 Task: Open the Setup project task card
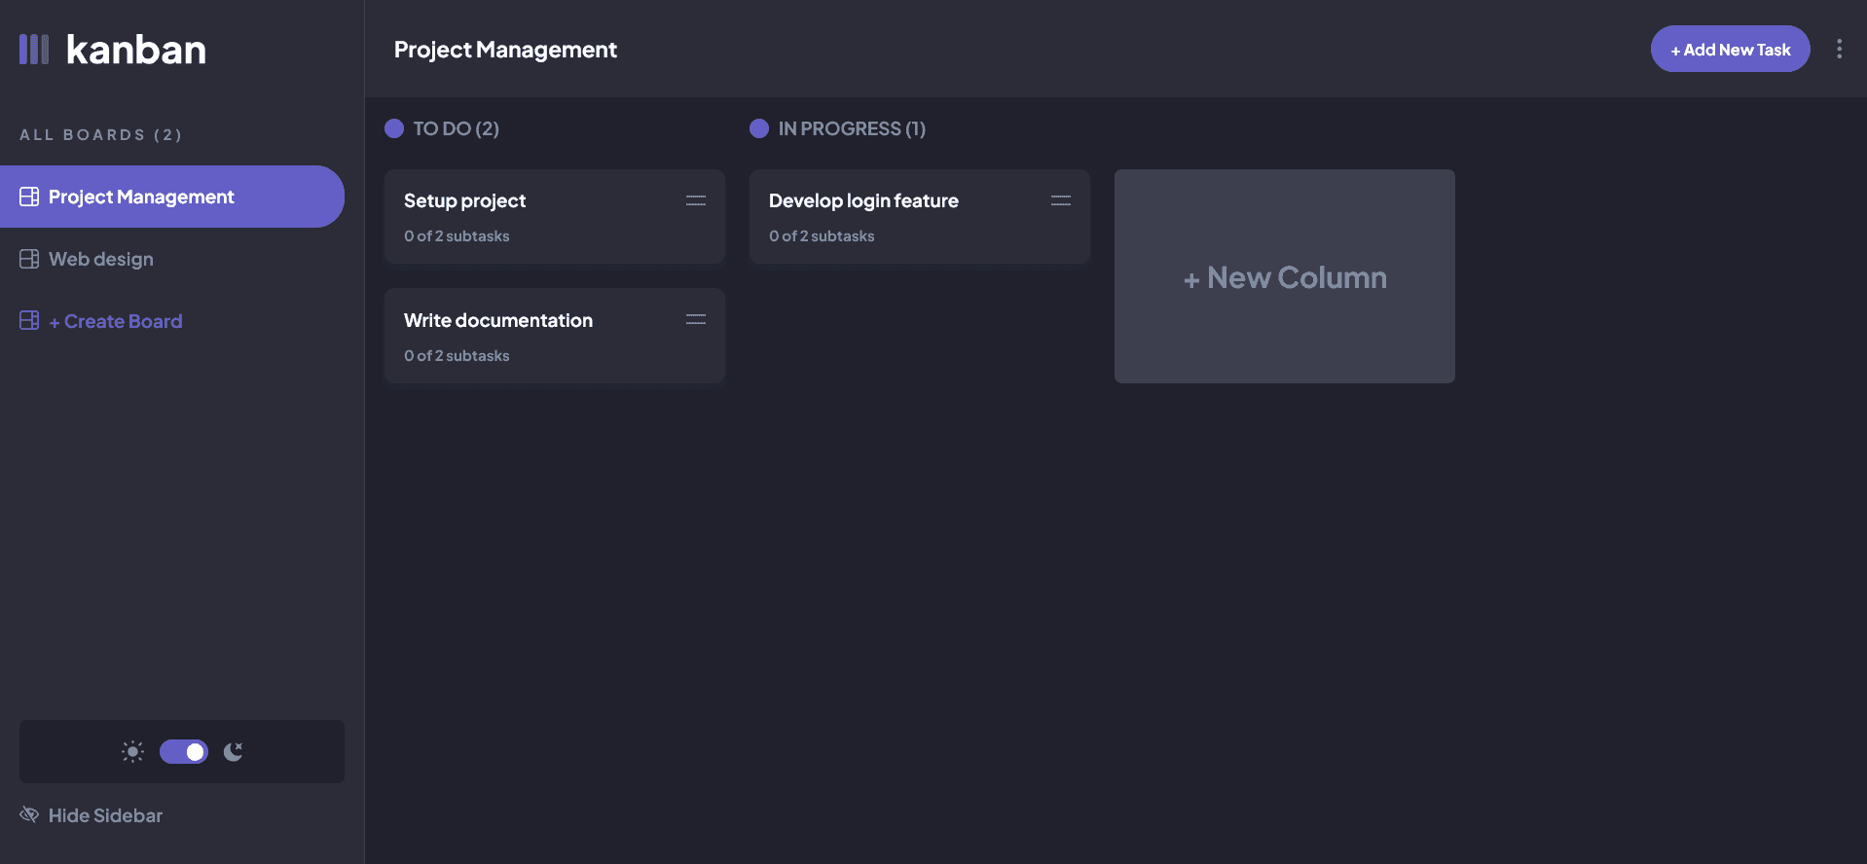(555, 216)
